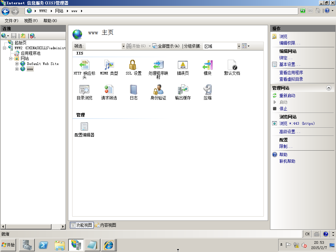
Task: Click 浏览 *:443 (https) link
Action: 297,123
